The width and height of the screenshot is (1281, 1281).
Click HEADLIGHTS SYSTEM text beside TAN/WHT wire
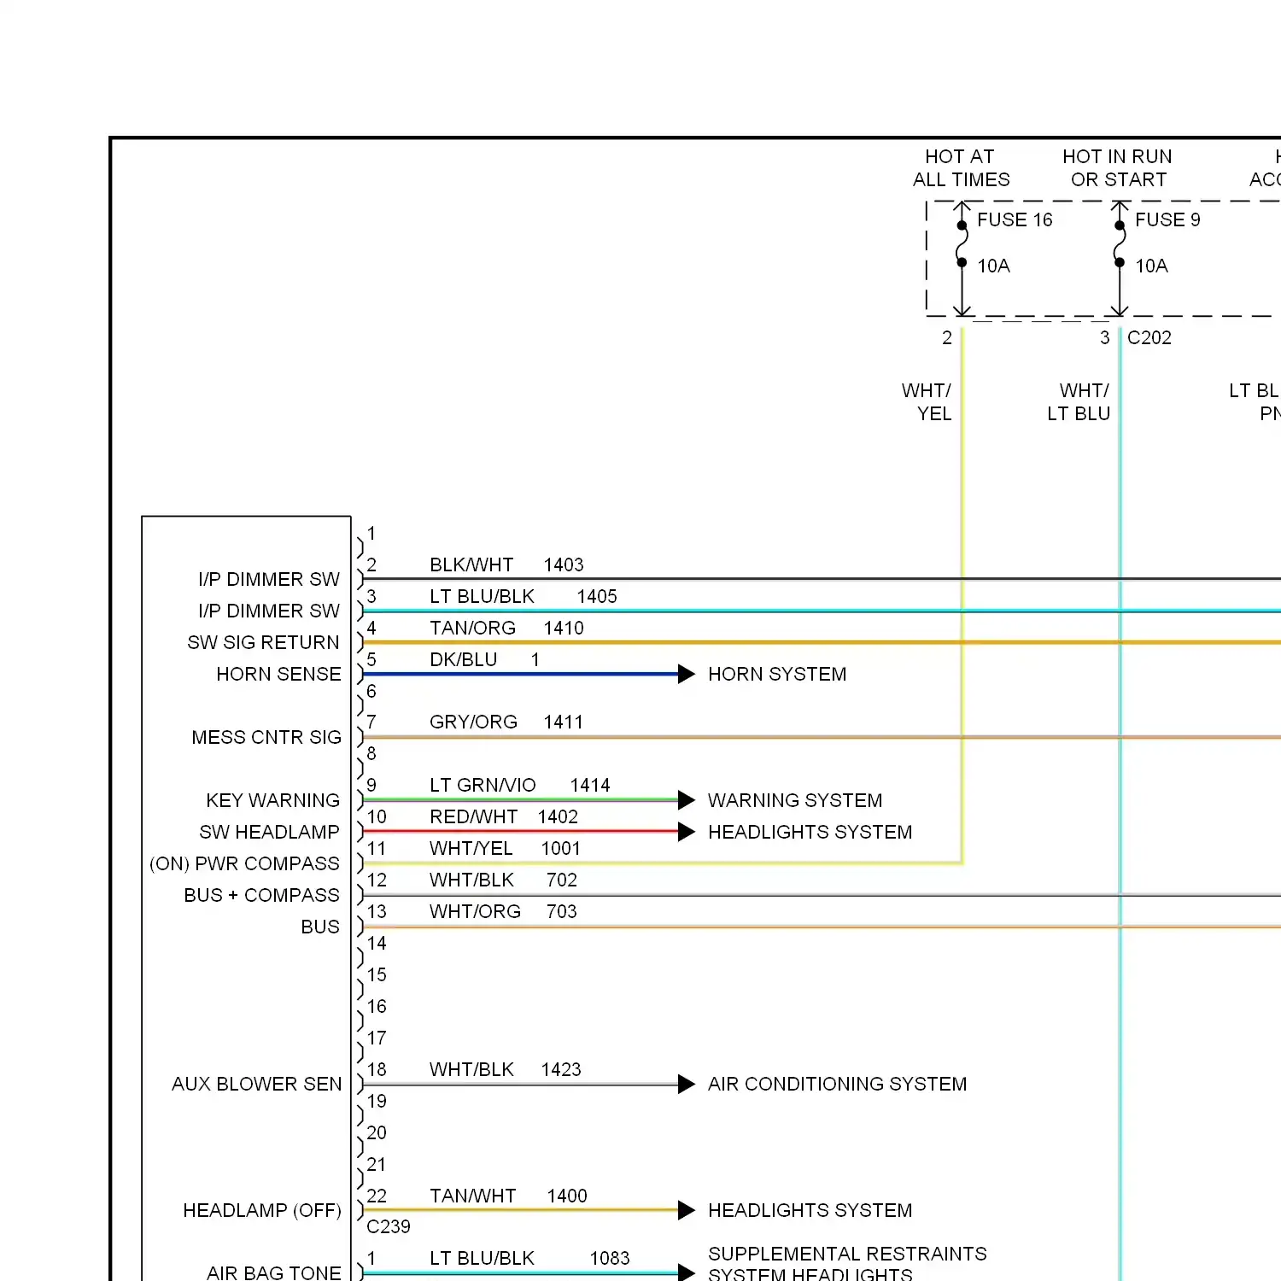tap(810, 1211)
